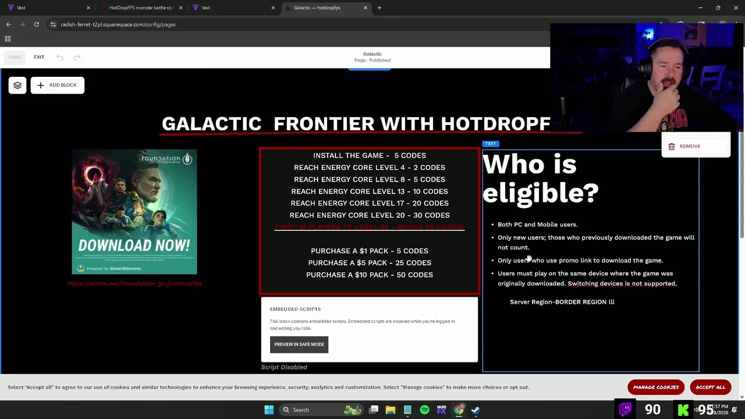Click the undo arrow in editor toolbar
This screenshot has width=745, height=419.
[60, 57]
